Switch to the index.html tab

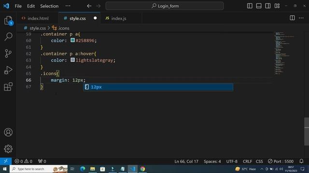38,18
